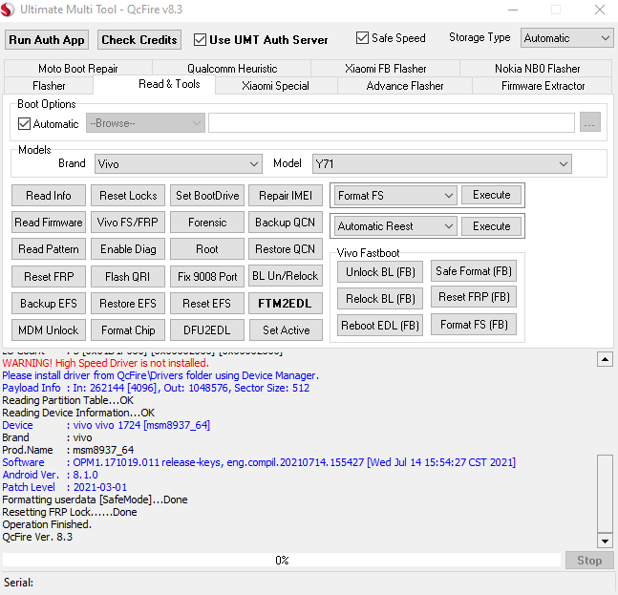Screen dimensions: 618x595
Task: Click Reset Locks button
Action: pos(128,196)
